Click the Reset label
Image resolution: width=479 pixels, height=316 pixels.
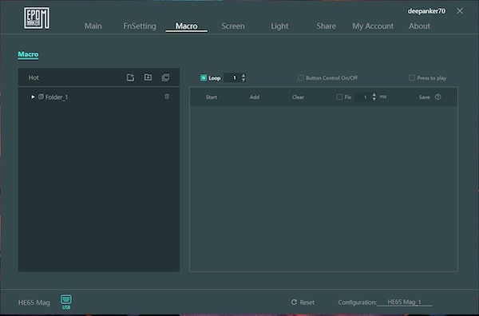click(x=307, y=302)
